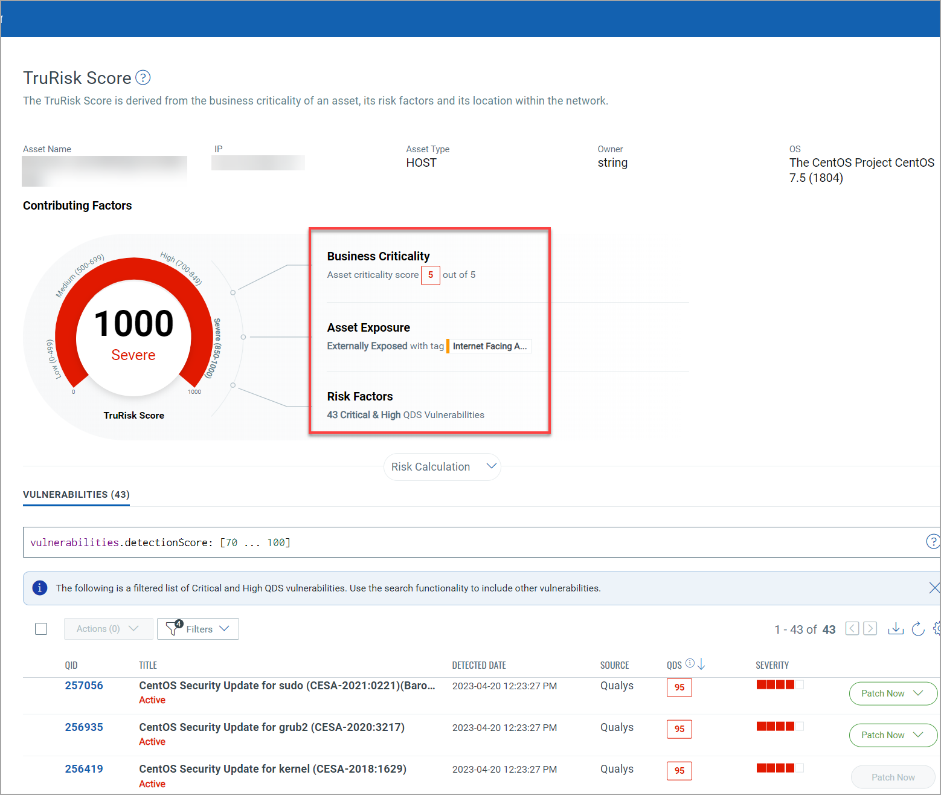Click the blue info banner icon

(40, 588)
